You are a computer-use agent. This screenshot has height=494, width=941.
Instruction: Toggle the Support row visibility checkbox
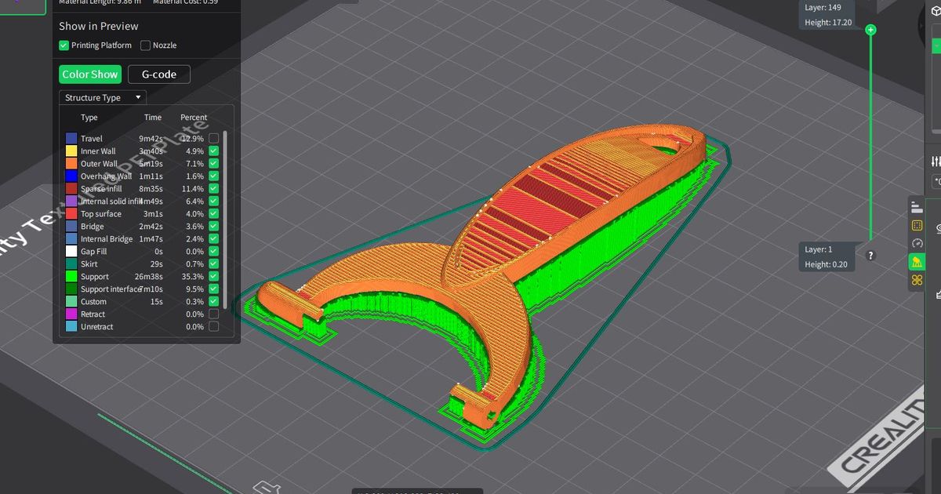pyautogui.click(x=213, y=276)
